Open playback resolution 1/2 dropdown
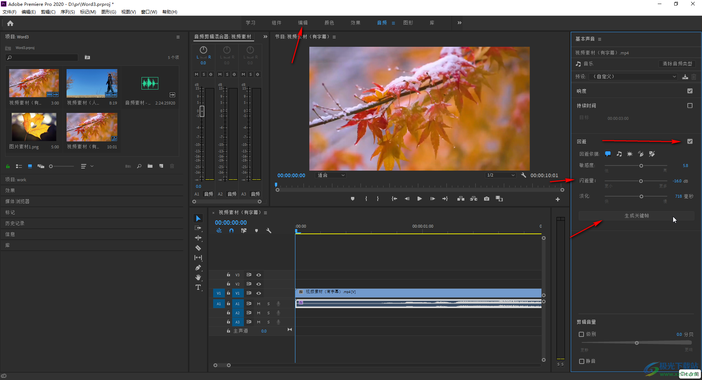Screen dimensions: 702x380 tap(501, 175)
